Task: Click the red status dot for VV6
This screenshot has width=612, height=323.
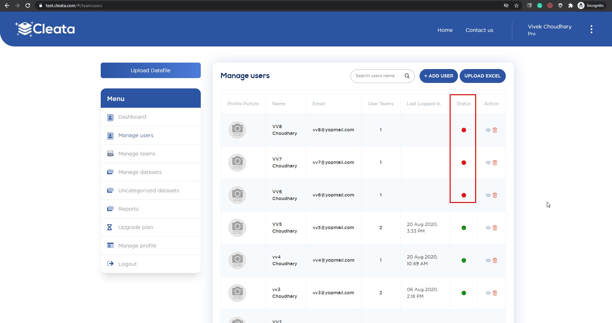Action: (x=464, y=195)
